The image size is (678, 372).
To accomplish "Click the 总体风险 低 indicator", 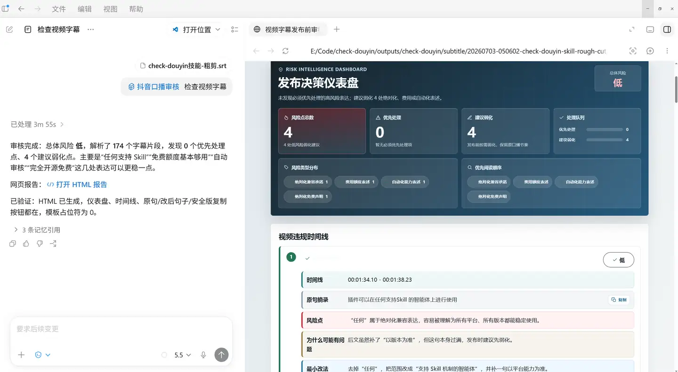I will 618,79.
